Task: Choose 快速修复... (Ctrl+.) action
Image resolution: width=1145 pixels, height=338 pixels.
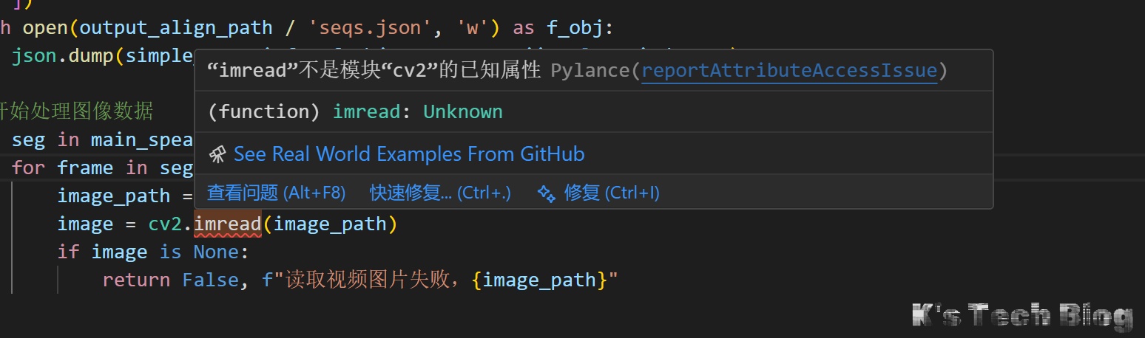Action: tap(440, 193)
